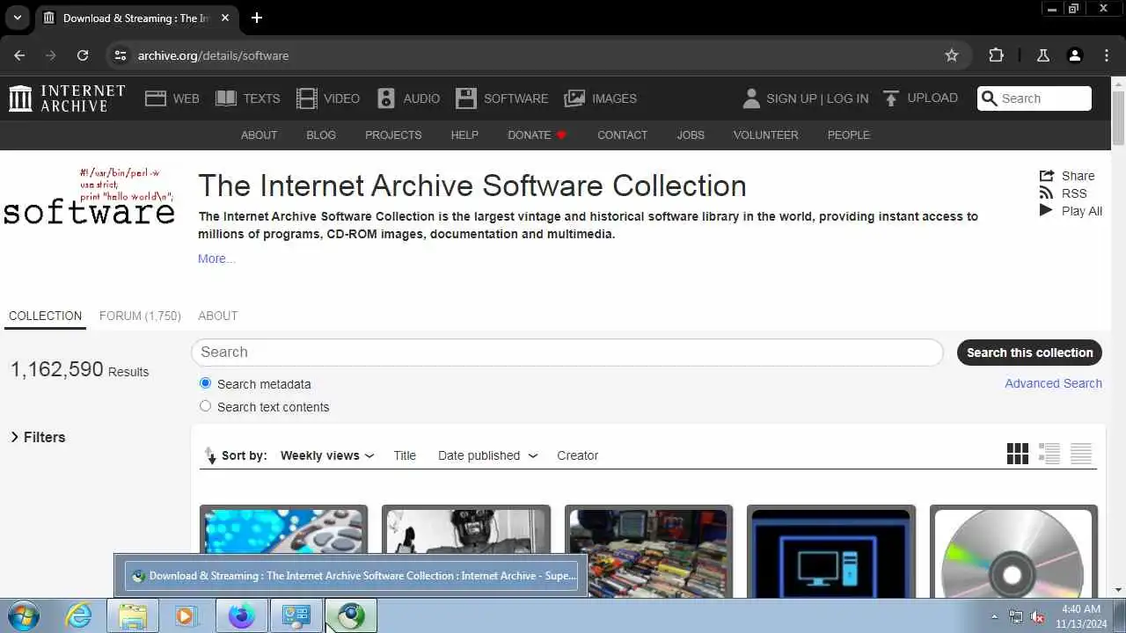The height and width of the screenshot is (633, 1126).
Task: Open the Audio speaker icon
Action: [386, 98]
